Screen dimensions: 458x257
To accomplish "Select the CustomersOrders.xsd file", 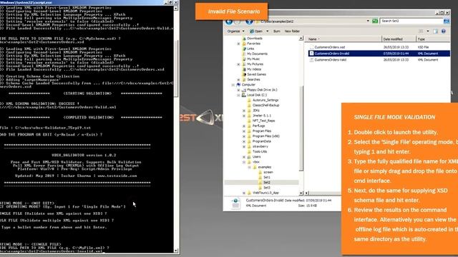I will point(329,47).
